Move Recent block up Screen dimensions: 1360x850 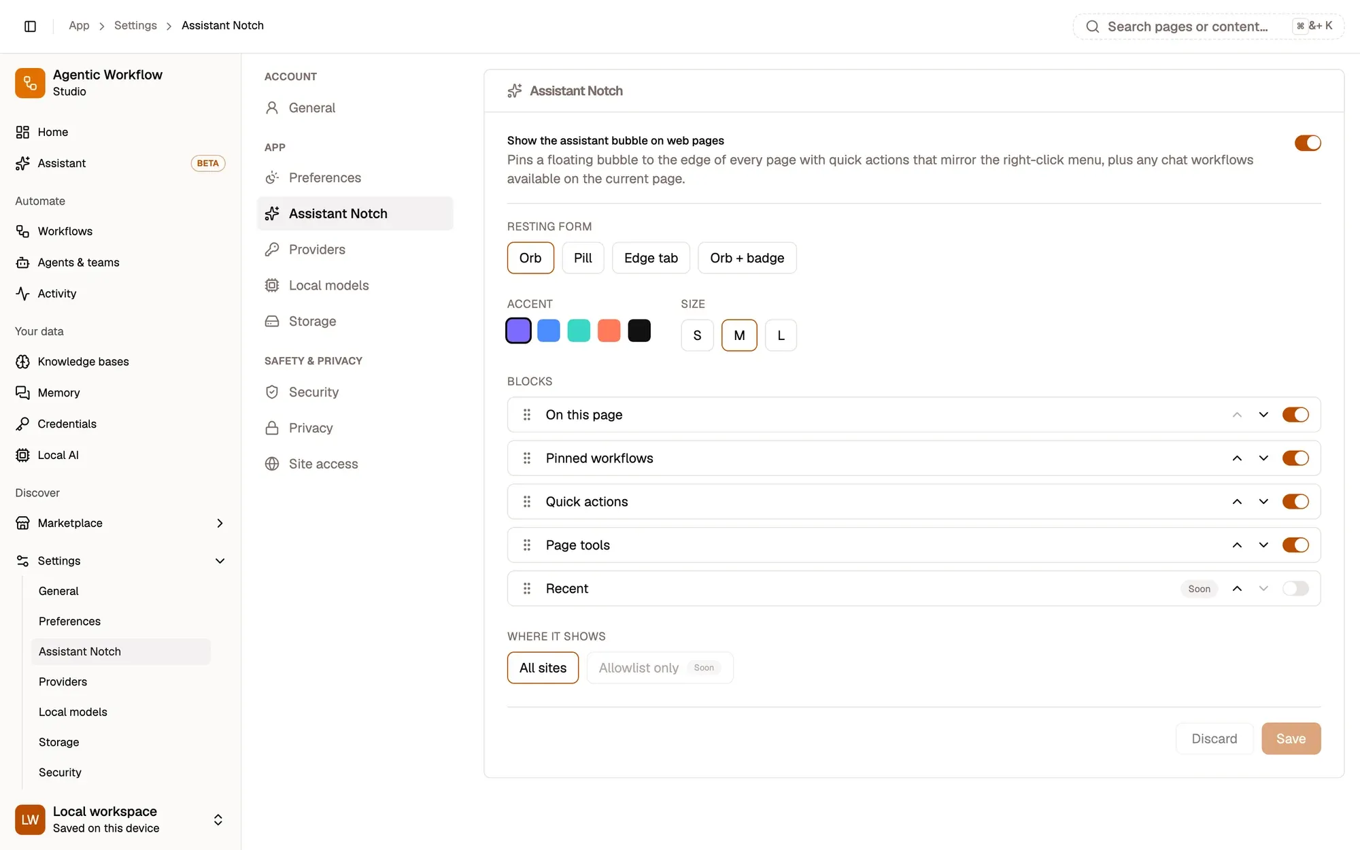pos(1237,589)
